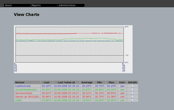The width and height of the screenshot is (174, 110).
Task: Open details icon for Keller sensor
Action: 133,100
